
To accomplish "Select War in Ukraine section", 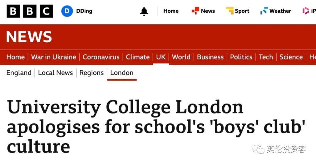I will [54, 57].
